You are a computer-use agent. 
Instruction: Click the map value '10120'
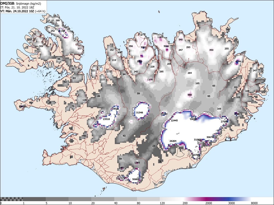coord(164,114)
